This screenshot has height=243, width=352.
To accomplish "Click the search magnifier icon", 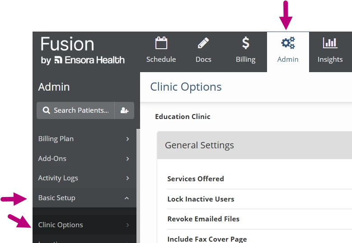I will [x=46, y=110].
